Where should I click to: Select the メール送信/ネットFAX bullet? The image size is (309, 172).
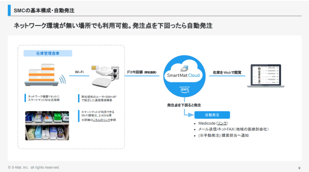pyautogui.click(x=233, y=129)
